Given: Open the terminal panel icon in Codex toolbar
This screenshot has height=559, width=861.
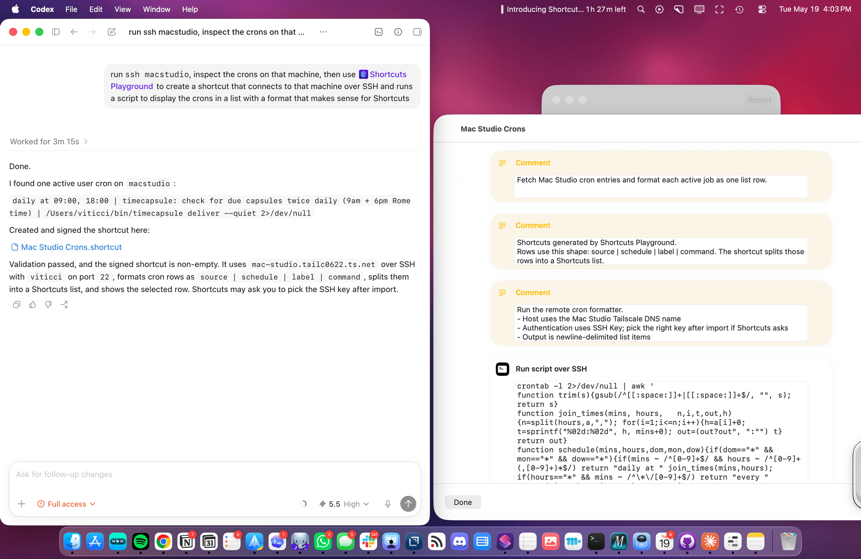Looking at the screenshot, I should pyautogui.click(x=378, y=32).
